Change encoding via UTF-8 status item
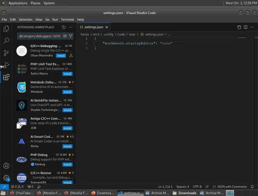258x196 pixels. pyautogui.click(x=197, y=187)
